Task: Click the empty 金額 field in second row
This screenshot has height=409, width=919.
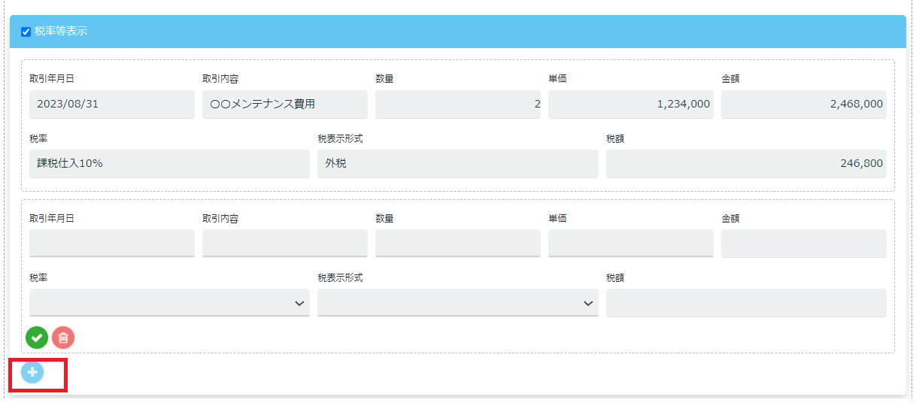Action: [804, 244]
